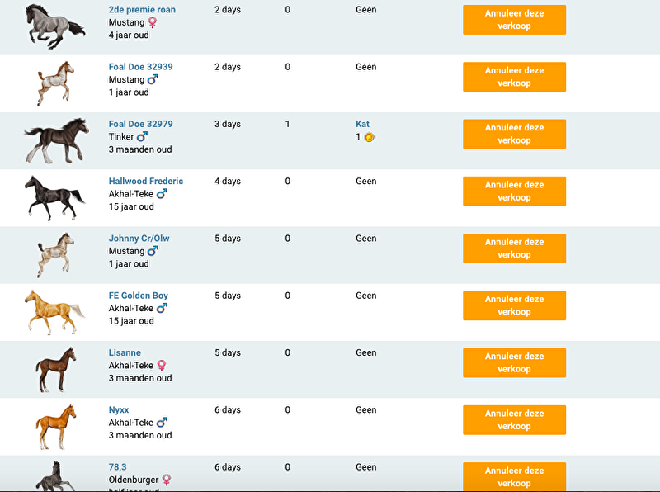Click the female symbol next to 2de premie roan
Viewport: 660px width, 492px height.
point(152,22)
